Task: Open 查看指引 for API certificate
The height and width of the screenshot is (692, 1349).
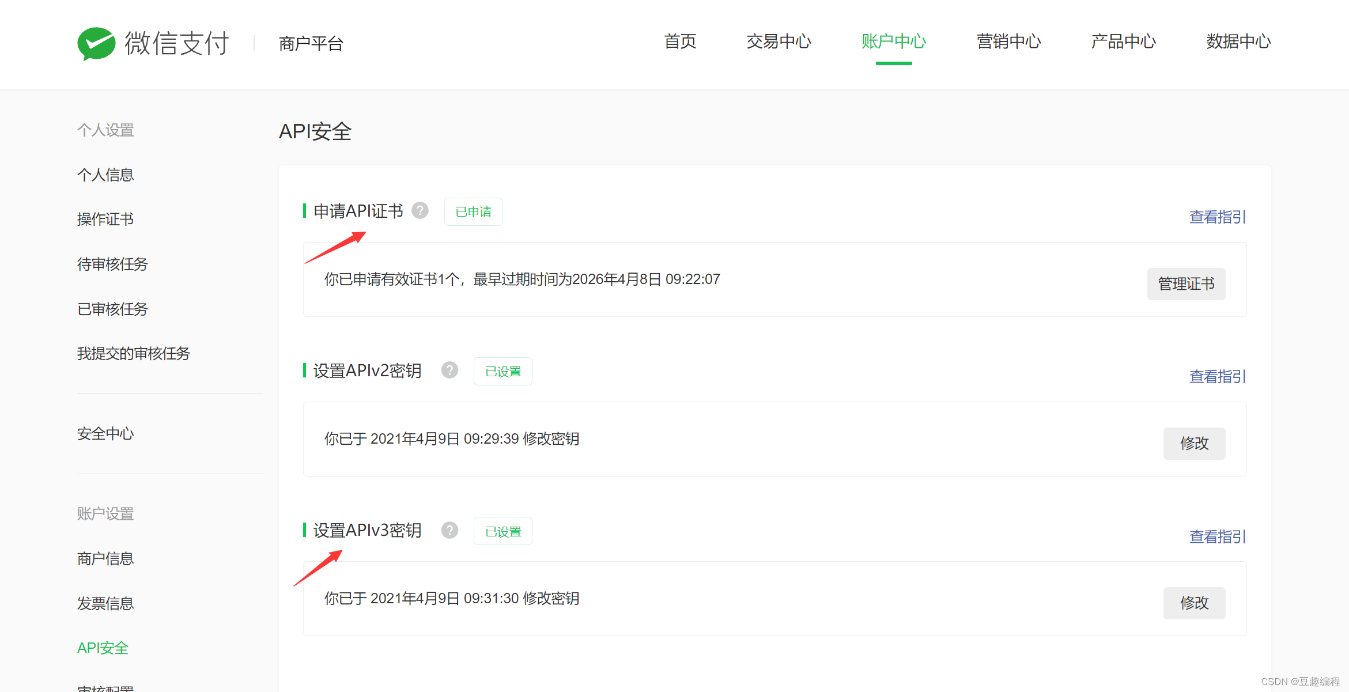Action: pos(1217,217)
